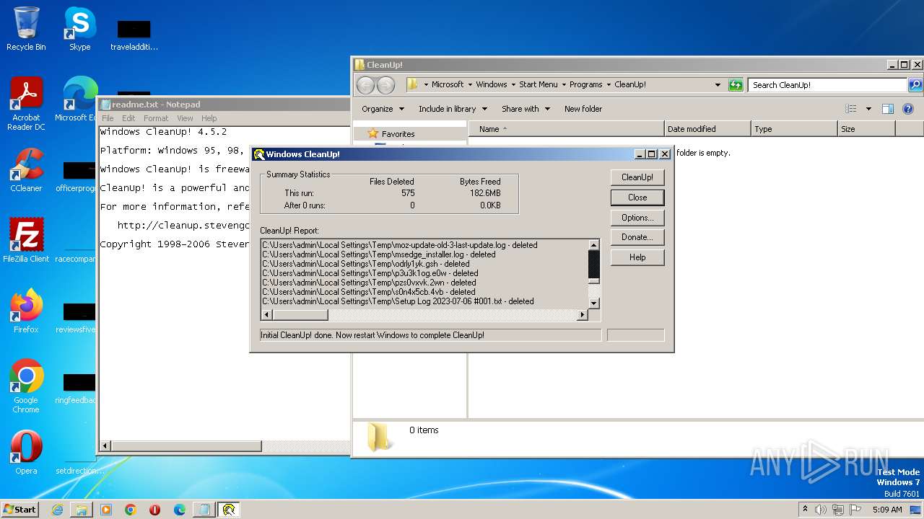This screenshot has width=924, height=519.
Task: Open the Recycle Bin desktop icon
Action: [26, 29]
